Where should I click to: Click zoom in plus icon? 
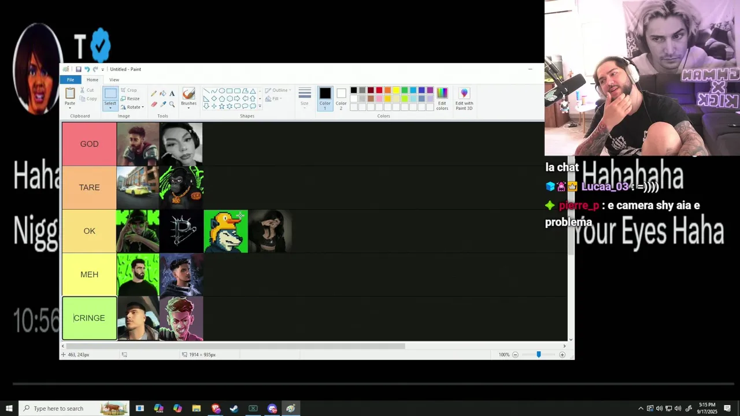562,355
